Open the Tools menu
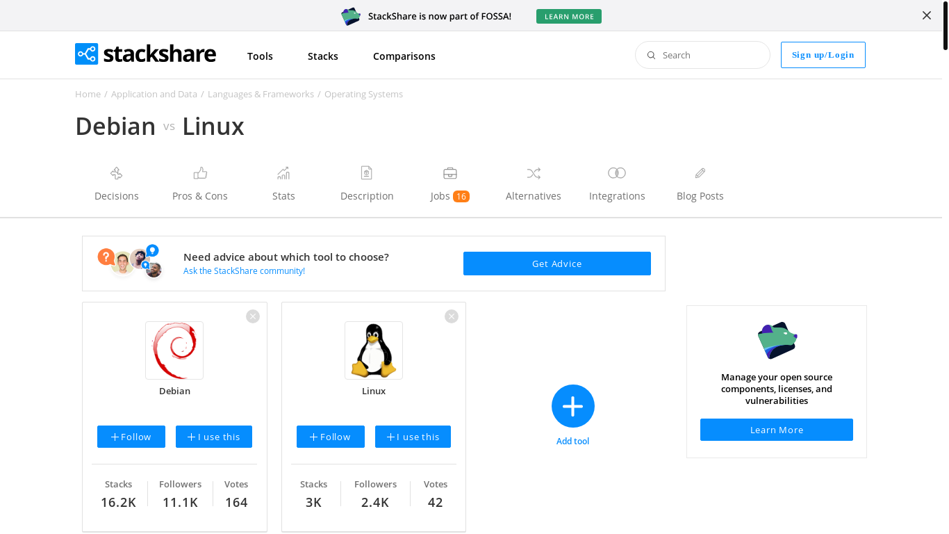The image size is (949, 534). pyautogui.click(x=260, y=56)
